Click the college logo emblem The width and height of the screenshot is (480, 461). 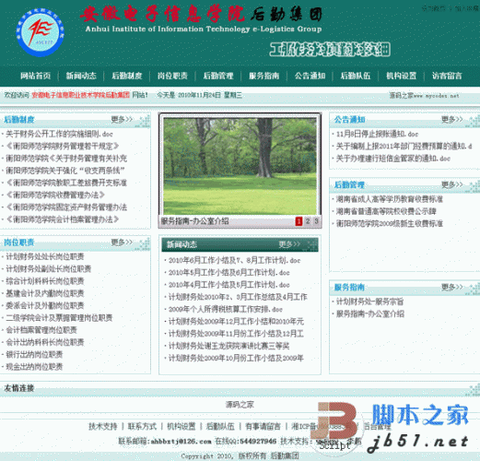pos(40,32)
